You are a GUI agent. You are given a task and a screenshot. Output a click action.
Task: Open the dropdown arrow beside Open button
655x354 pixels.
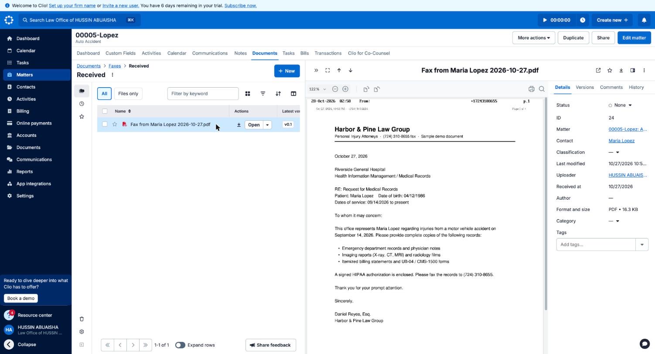(267, 125)
